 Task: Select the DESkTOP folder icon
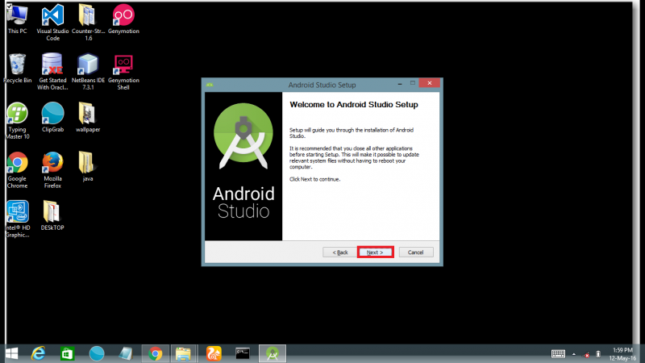52,215
